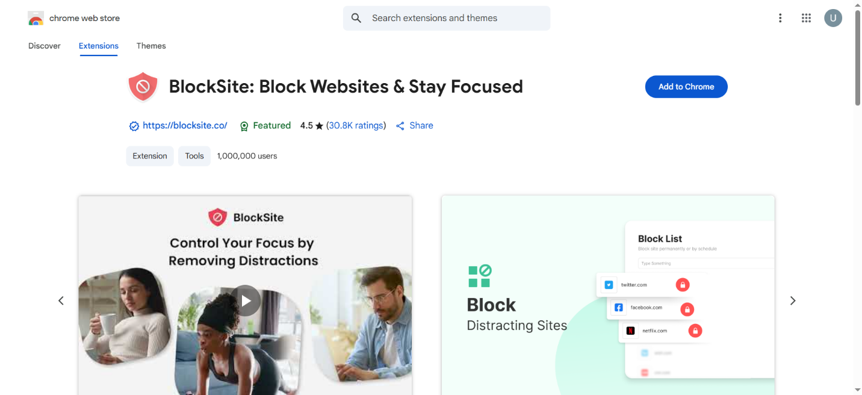The image size is (862, 395).
Task: Click the next carousel arrow
Action: tap(793, 300)
